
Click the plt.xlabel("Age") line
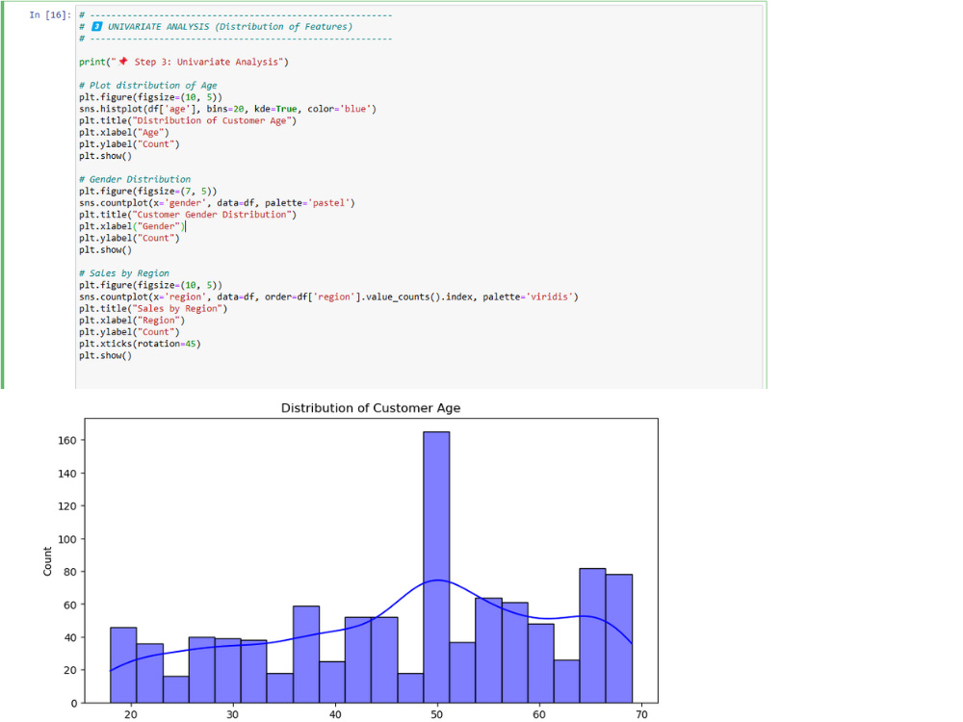pyautogui.click(x=124, y=132)
